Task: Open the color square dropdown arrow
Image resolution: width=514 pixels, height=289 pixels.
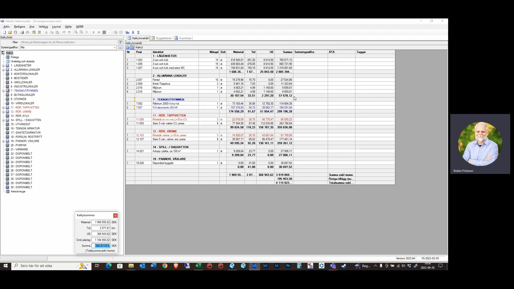Action: (x=109, y=32)
